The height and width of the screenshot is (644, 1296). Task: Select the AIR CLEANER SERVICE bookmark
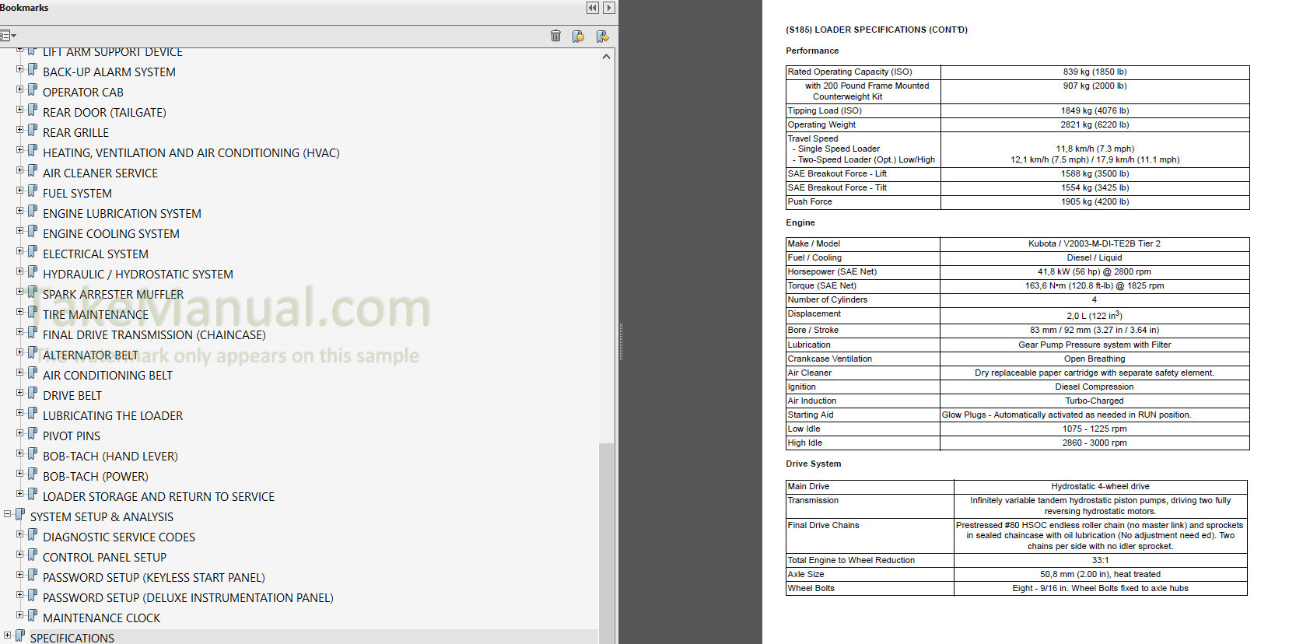[100, 173]
